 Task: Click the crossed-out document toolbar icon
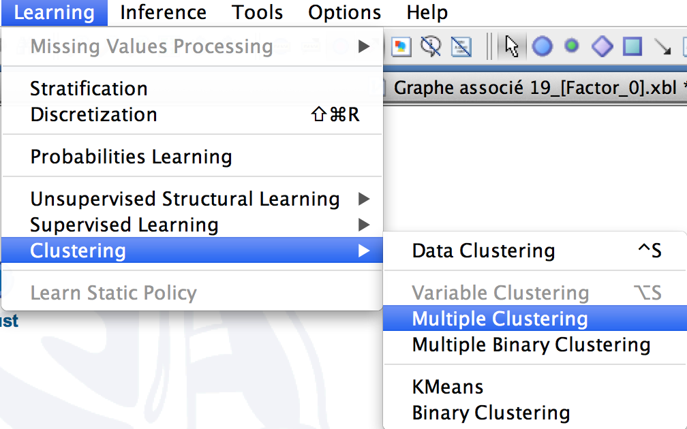(461, 46)
